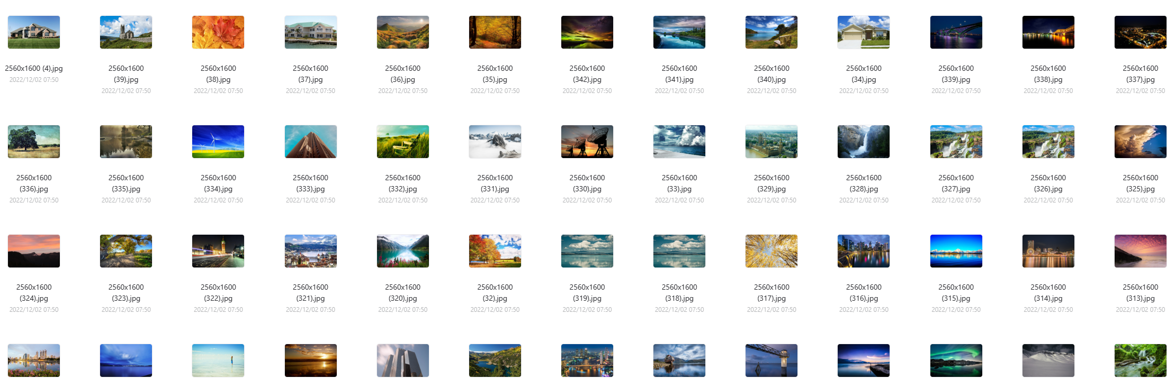Click the file name "2560x1600 (326).jpg"
This screenshot has width=1175, height=388.
[1048, 183]
